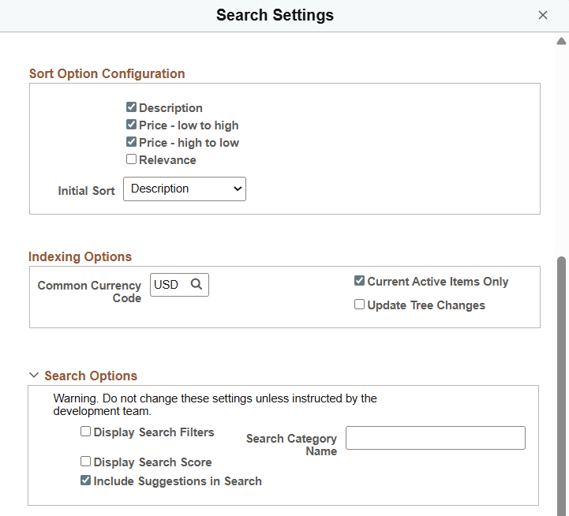Image resolution: width=569 pixels, height=516 pixels.
Task: Open the Common Currency Code lookup magnifier
Action: [x=197, y=284]
